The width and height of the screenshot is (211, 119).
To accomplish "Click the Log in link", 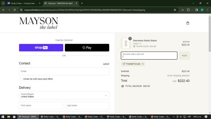I will pyautogui.click(x=106, y=64).
